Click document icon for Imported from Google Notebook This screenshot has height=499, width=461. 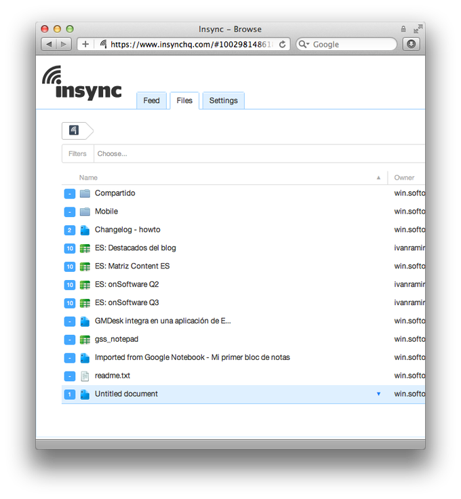point(85,358)
